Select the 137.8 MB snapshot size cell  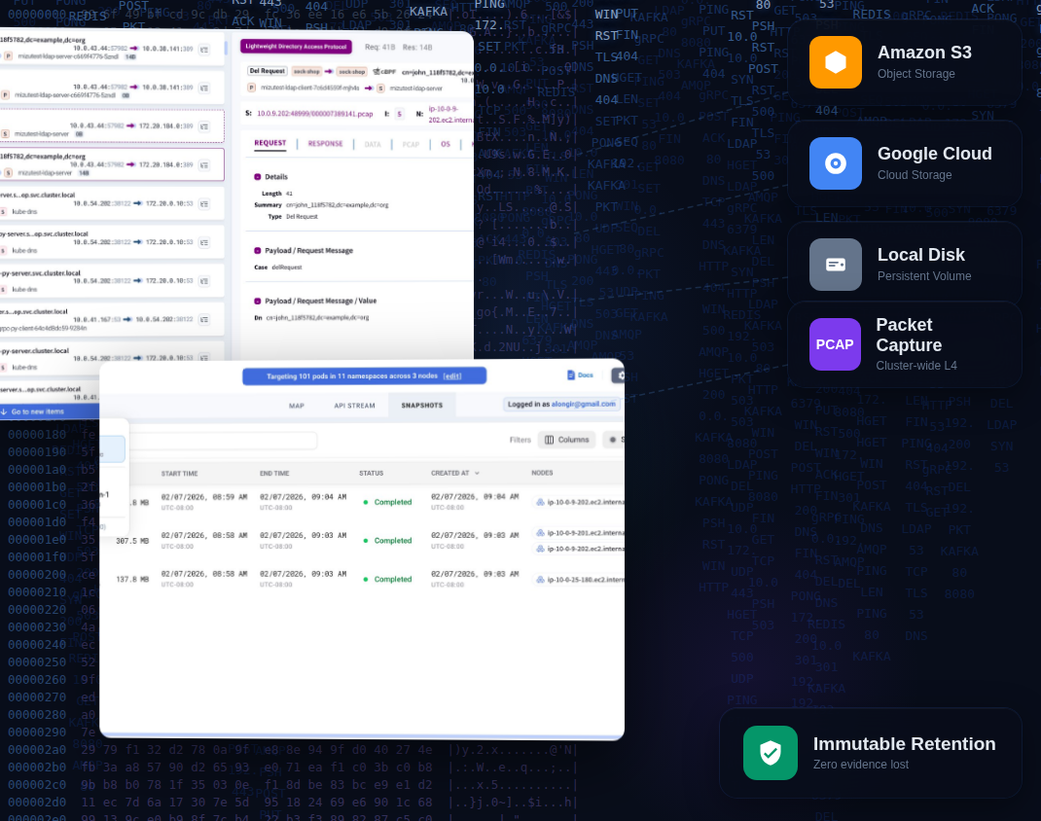[132, 580]
